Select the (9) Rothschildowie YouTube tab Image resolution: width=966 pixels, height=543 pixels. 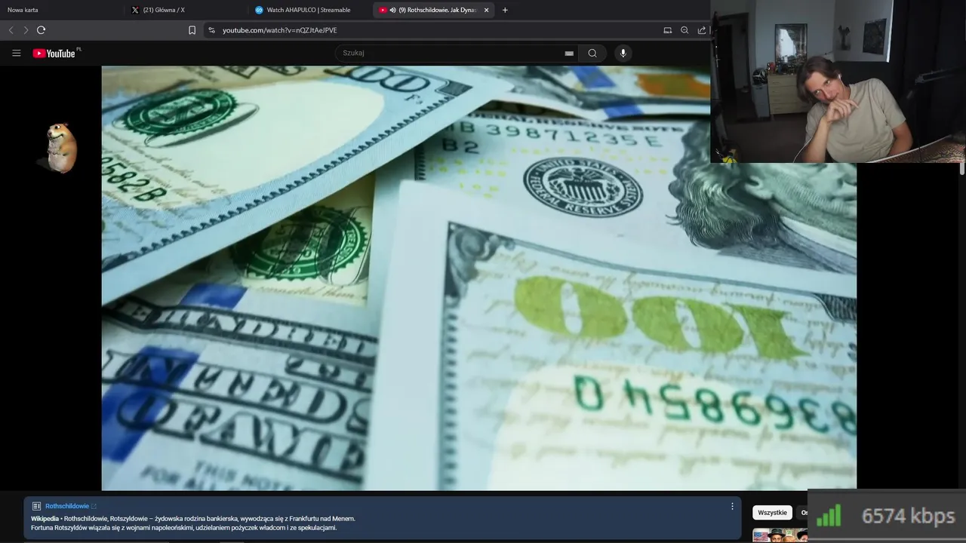[434, 10]
